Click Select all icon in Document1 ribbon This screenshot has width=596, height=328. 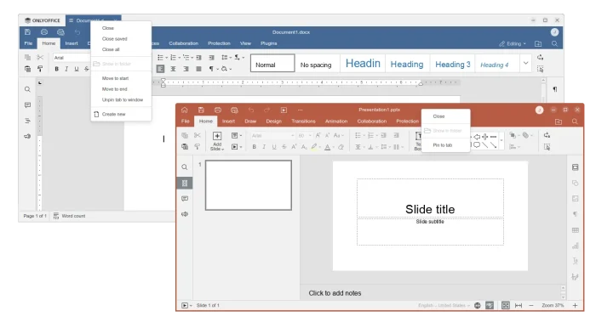point(540,69)
